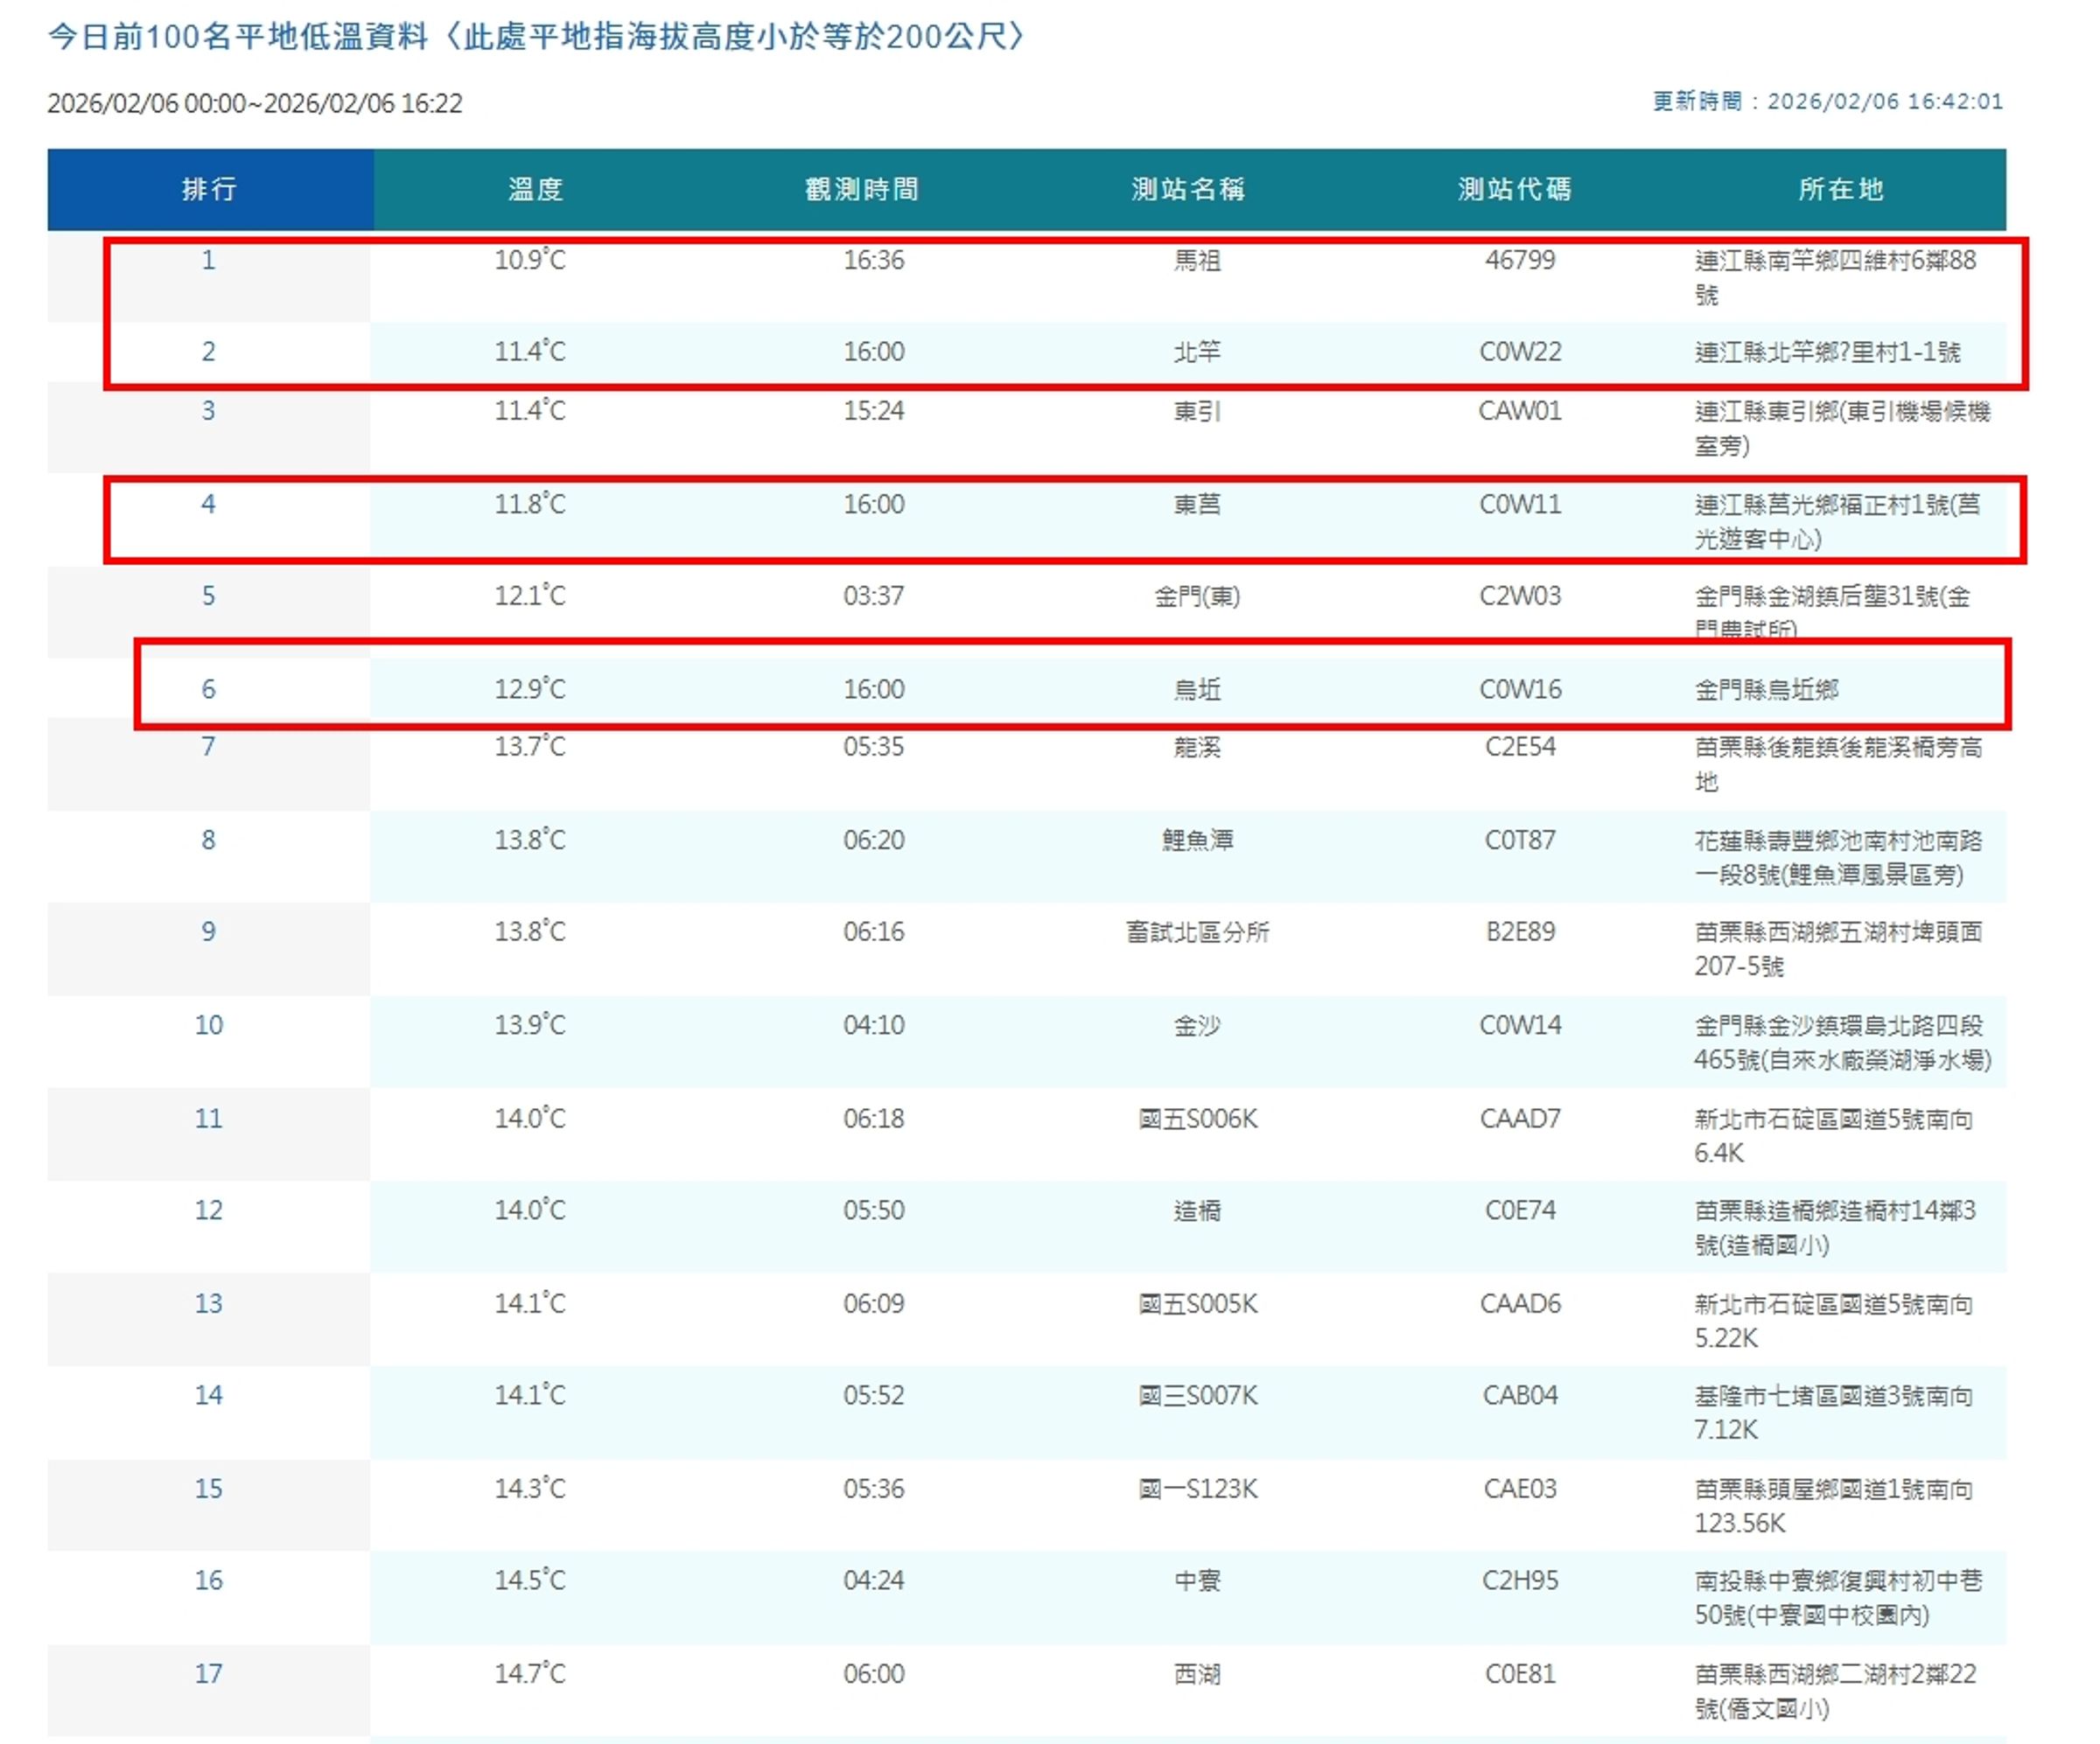Click the 觀測時間 column header
The width and height of the screenshot is (2100, 1744).
tap(862, 189)
